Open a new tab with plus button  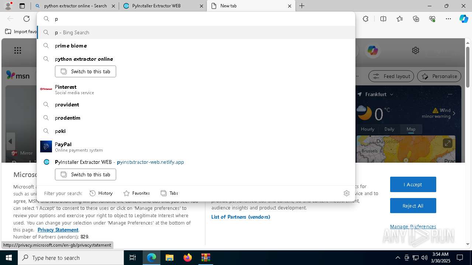tap(302, 6)
